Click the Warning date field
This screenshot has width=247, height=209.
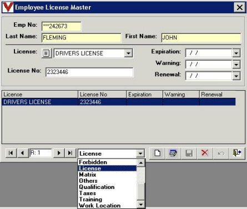pyautogui.click(x=209, y=64)
